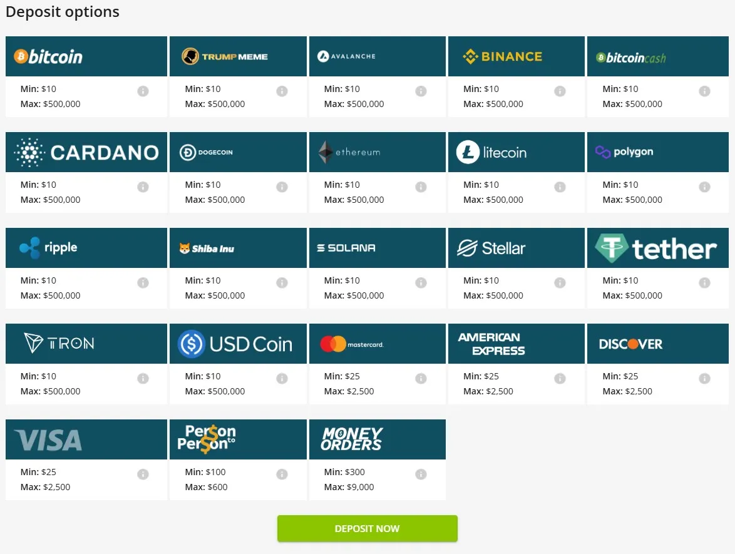The height and width of the screenshot is (554, 735).
Task: Open info icon for Mastercard limits
Action: [421, 378]
